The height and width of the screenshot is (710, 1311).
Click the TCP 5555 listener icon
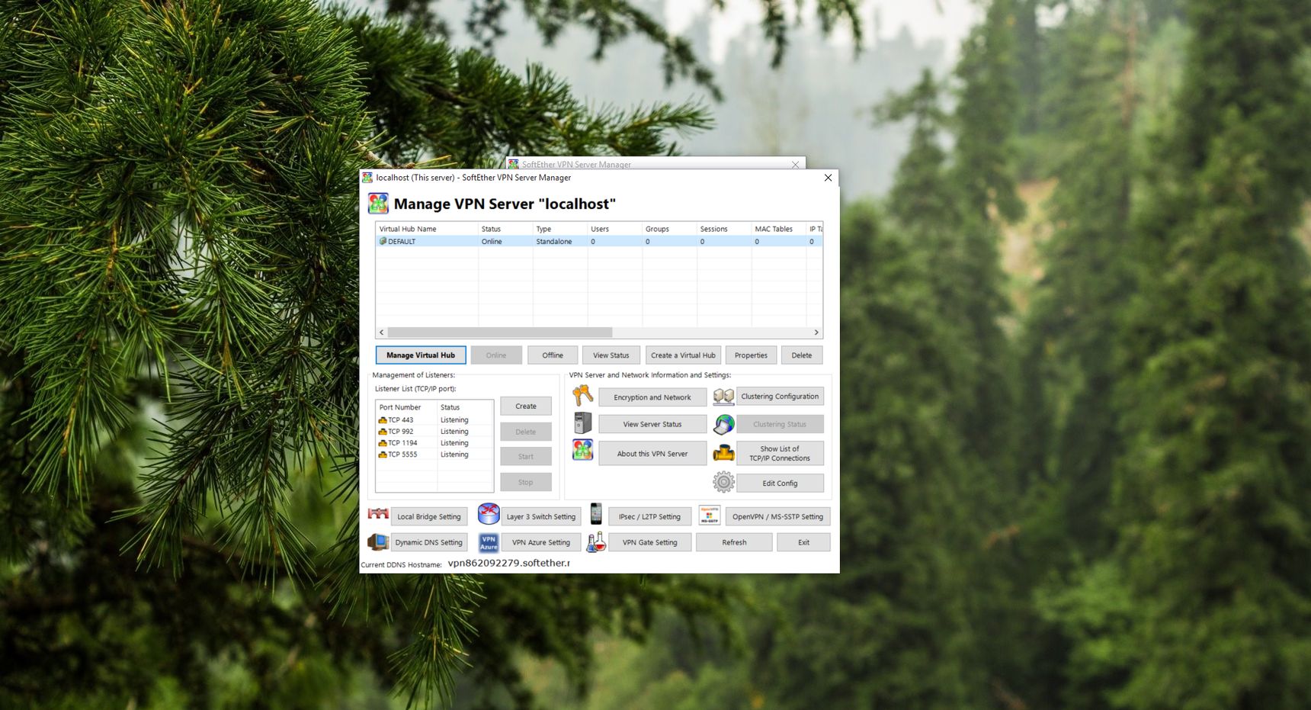point(383,455)
